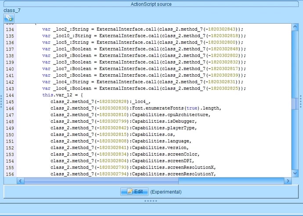Click line number 144 in the gutter
Screen dimensions: 303x216
coord(10,95)
